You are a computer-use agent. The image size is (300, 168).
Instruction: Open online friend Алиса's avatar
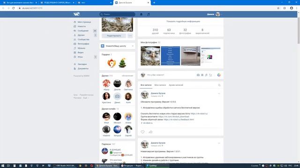point(128,117)
